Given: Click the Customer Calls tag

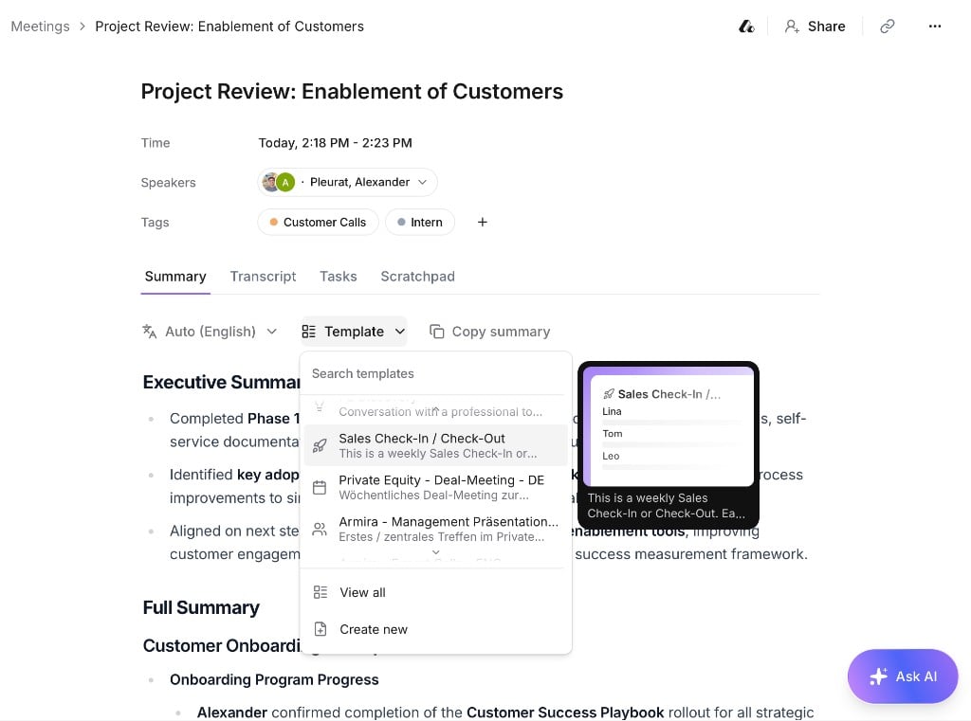Looking at the screenshot, I should [x=318, y=222].
